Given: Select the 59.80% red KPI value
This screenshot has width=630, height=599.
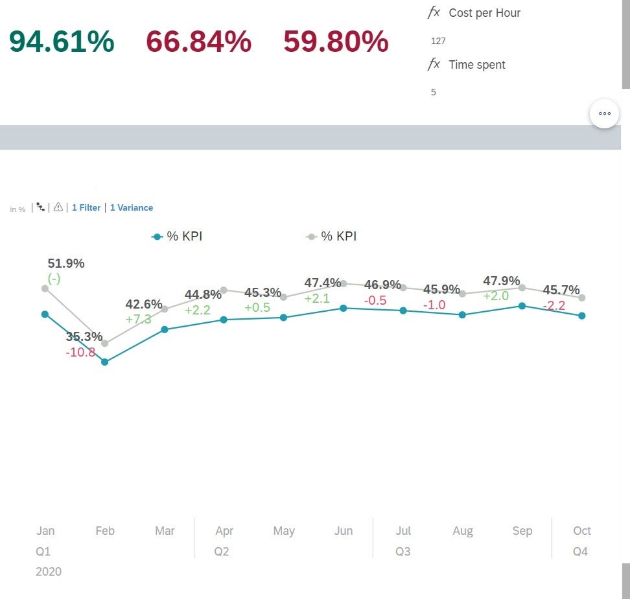Looking at the screenshot, I should coord(336,41).
